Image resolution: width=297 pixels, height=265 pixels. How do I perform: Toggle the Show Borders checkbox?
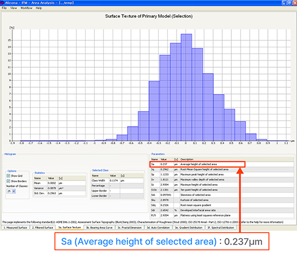8,181
